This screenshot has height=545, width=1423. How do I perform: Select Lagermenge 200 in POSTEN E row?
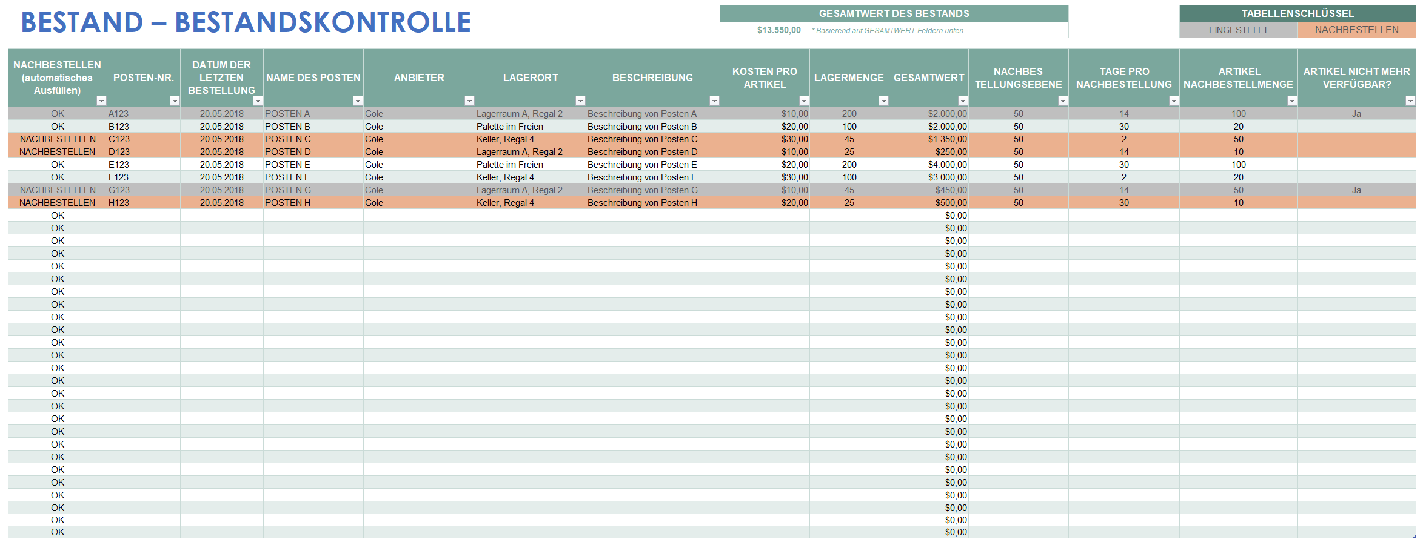pyautogui.click(x=849, y=165)
